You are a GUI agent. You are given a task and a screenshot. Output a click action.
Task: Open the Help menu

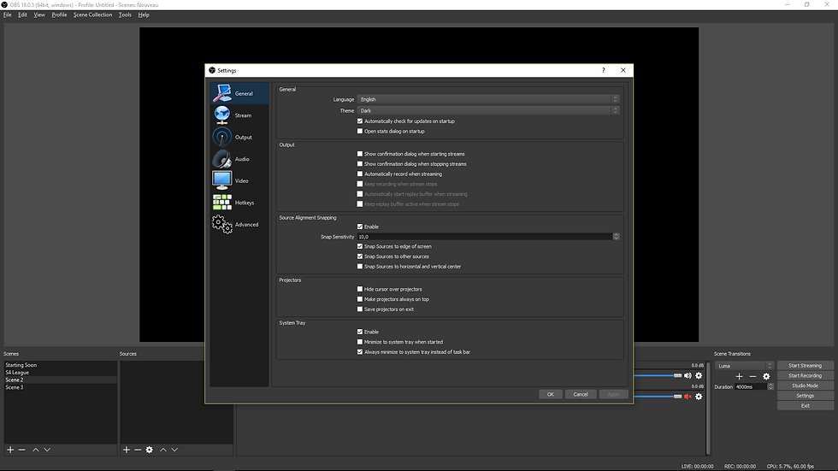point(144,15)
